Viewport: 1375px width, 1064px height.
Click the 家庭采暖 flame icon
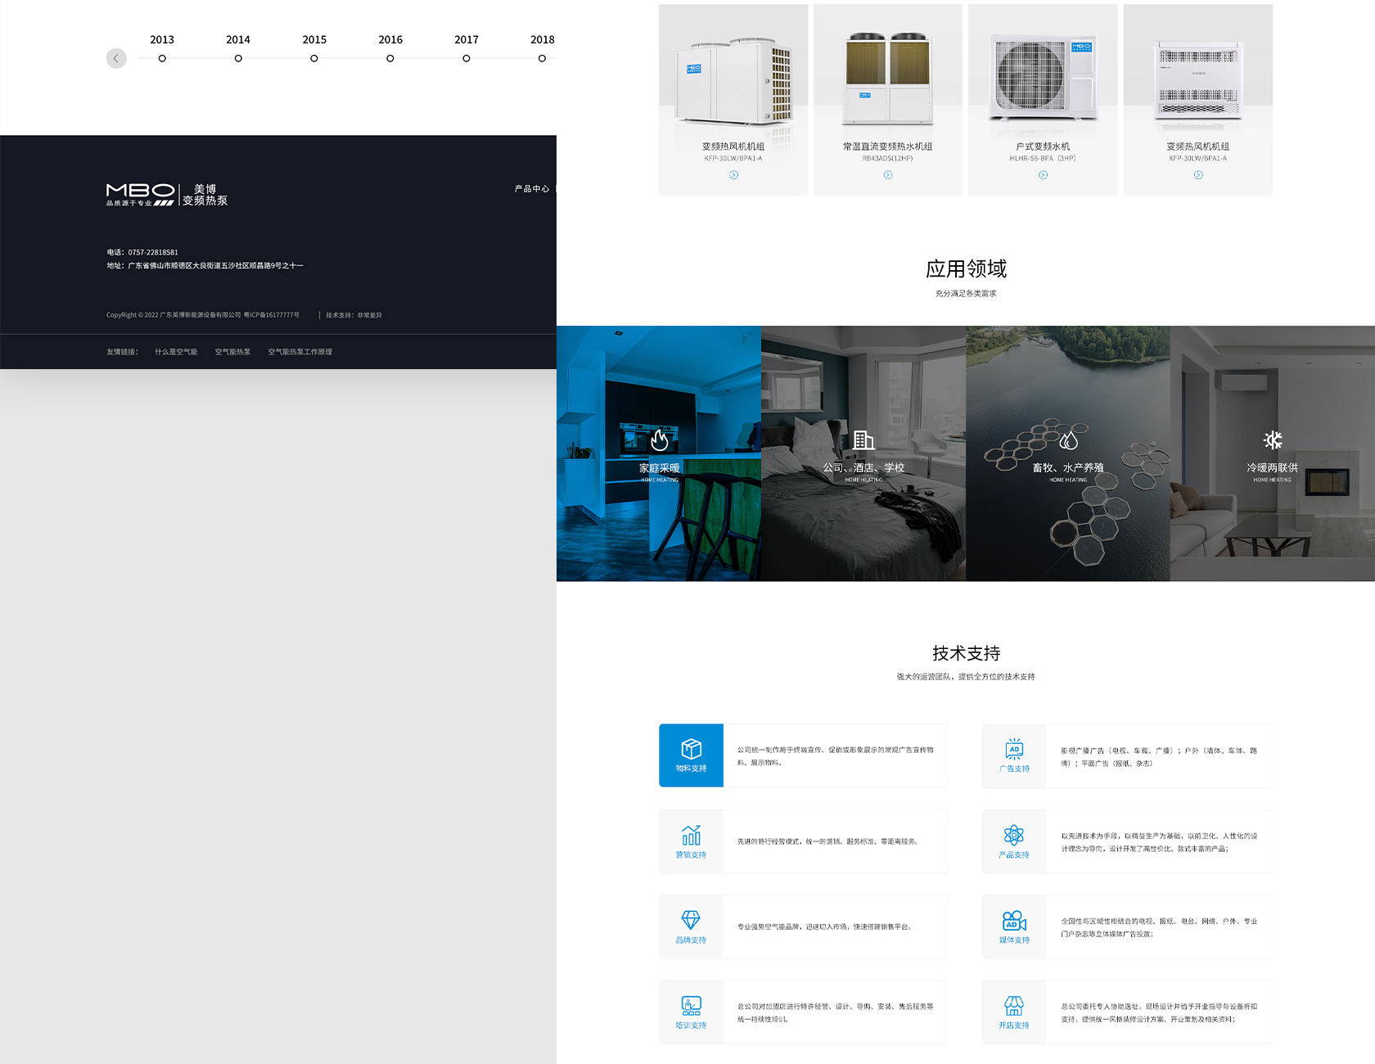(x=659, y=440)
